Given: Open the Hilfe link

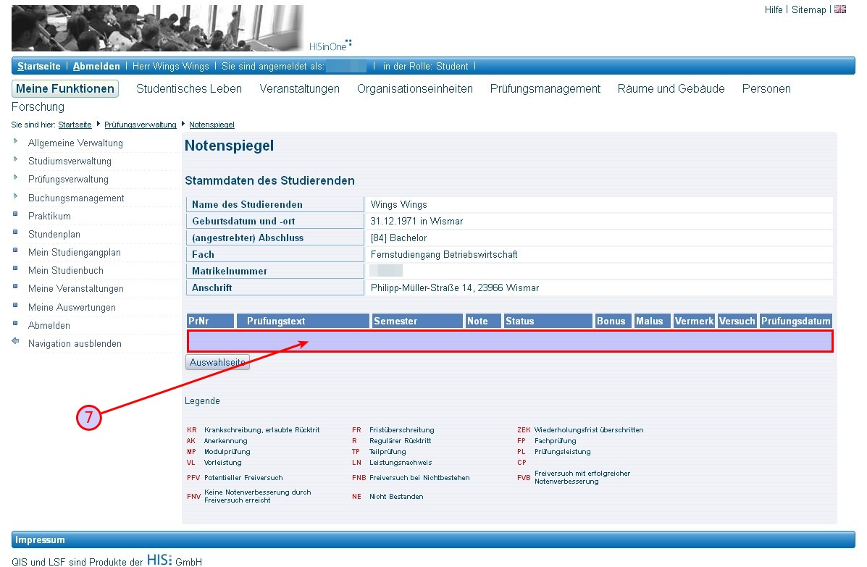Looking at the screenshot, I should coord(773,9).
